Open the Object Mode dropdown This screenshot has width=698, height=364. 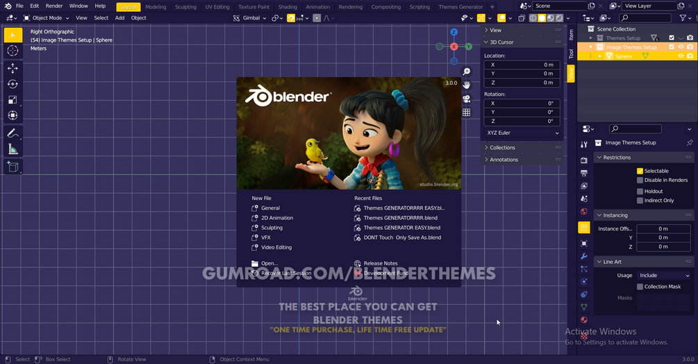click(47, 18)
